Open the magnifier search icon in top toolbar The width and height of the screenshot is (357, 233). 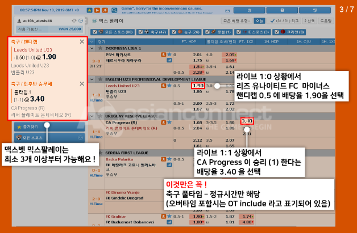click(114, 10)
